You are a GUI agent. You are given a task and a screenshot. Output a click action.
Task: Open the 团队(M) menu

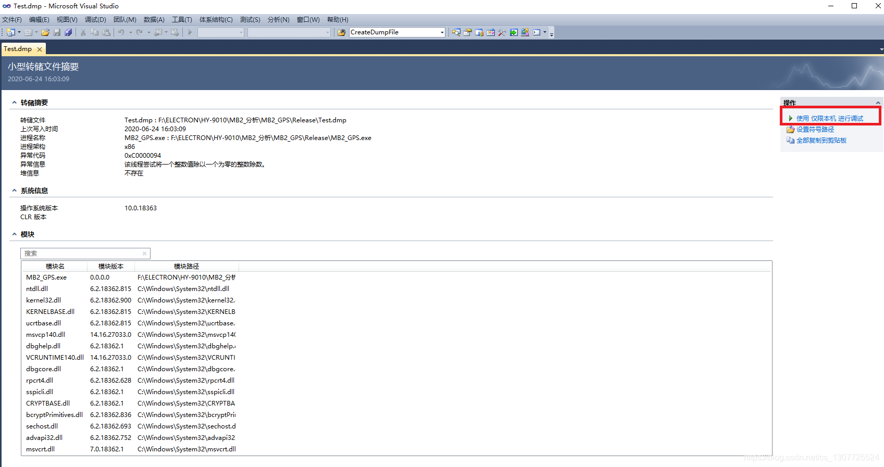click(125, 20)
